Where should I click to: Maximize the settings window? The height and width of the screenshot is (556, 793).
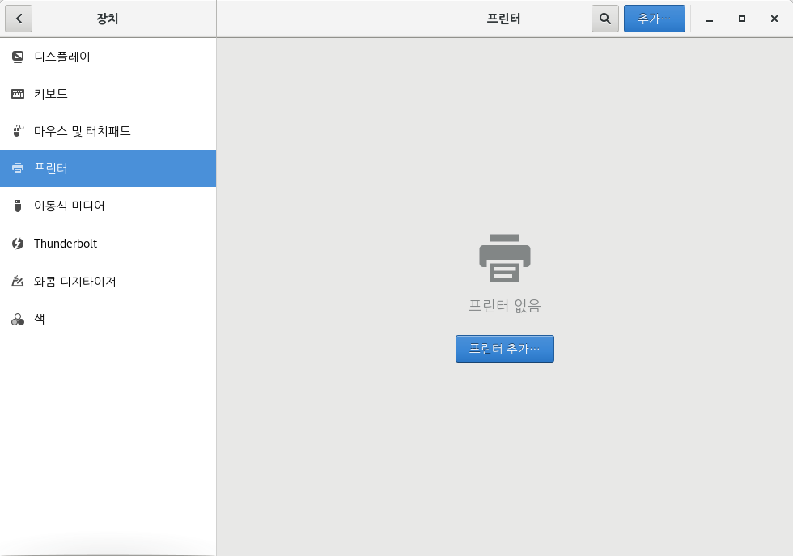[x=742, y=19]
